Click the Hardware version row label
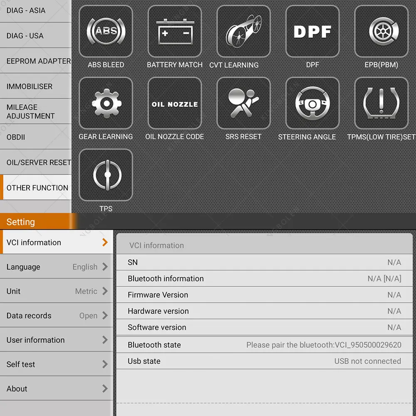 click(158, 311)
